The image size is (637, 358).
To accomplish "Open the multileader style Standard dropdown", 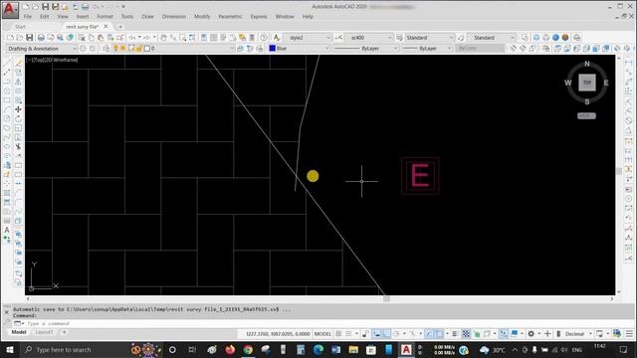I will tap(491, 38).
